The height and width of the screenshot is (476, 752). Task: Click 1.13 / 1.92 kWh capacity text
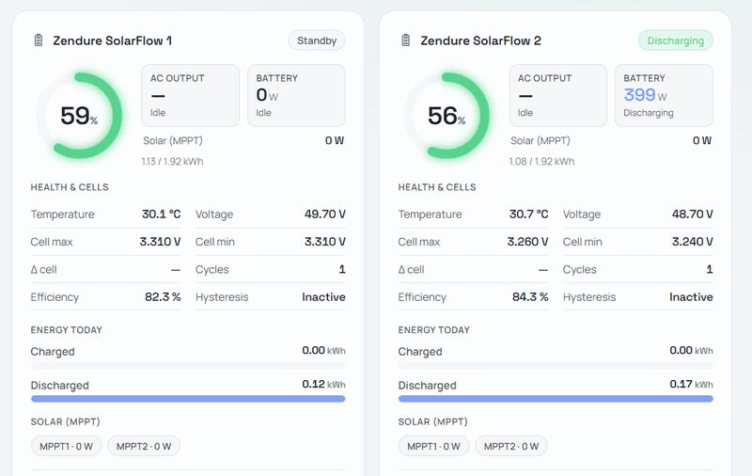pos(172,161)
